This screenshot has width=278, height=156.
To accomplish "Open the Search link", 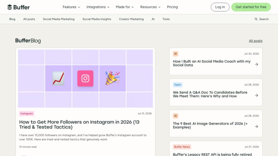I will pyautogui.click(x=262, y=19).
